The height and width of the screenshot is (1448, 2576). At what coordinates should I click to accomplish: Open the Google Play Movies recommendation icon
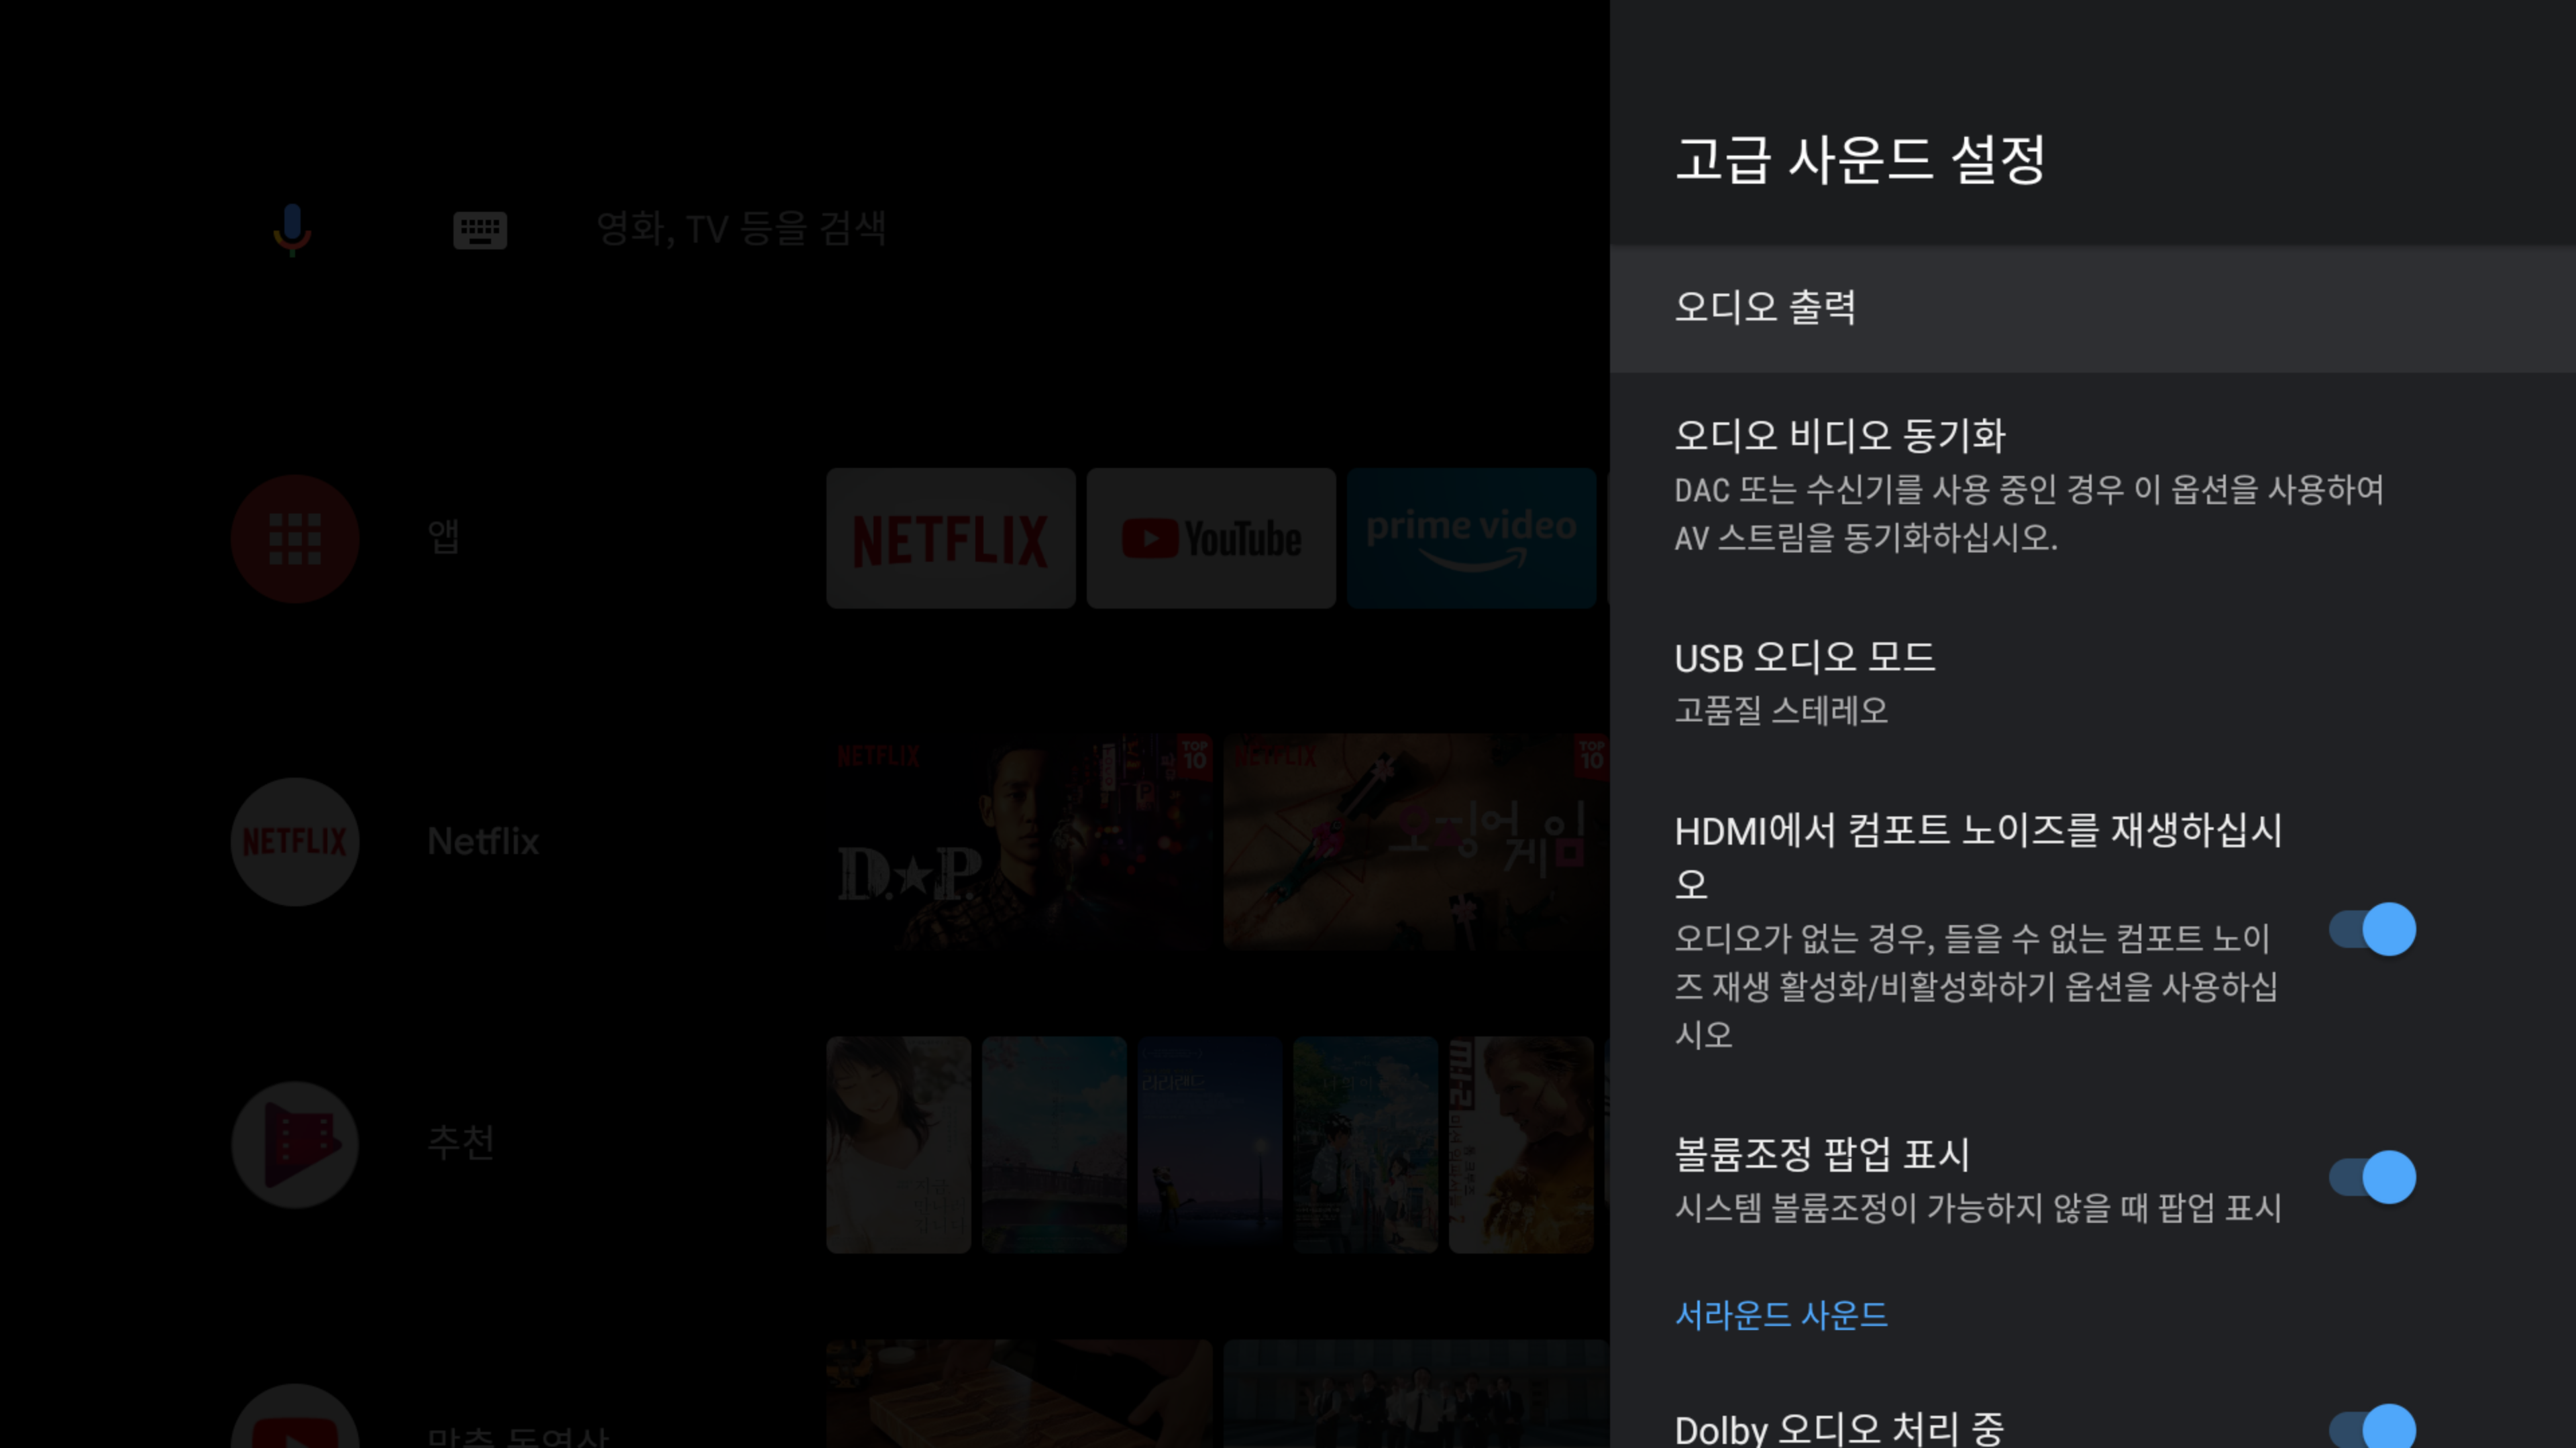click(295, 1144)
